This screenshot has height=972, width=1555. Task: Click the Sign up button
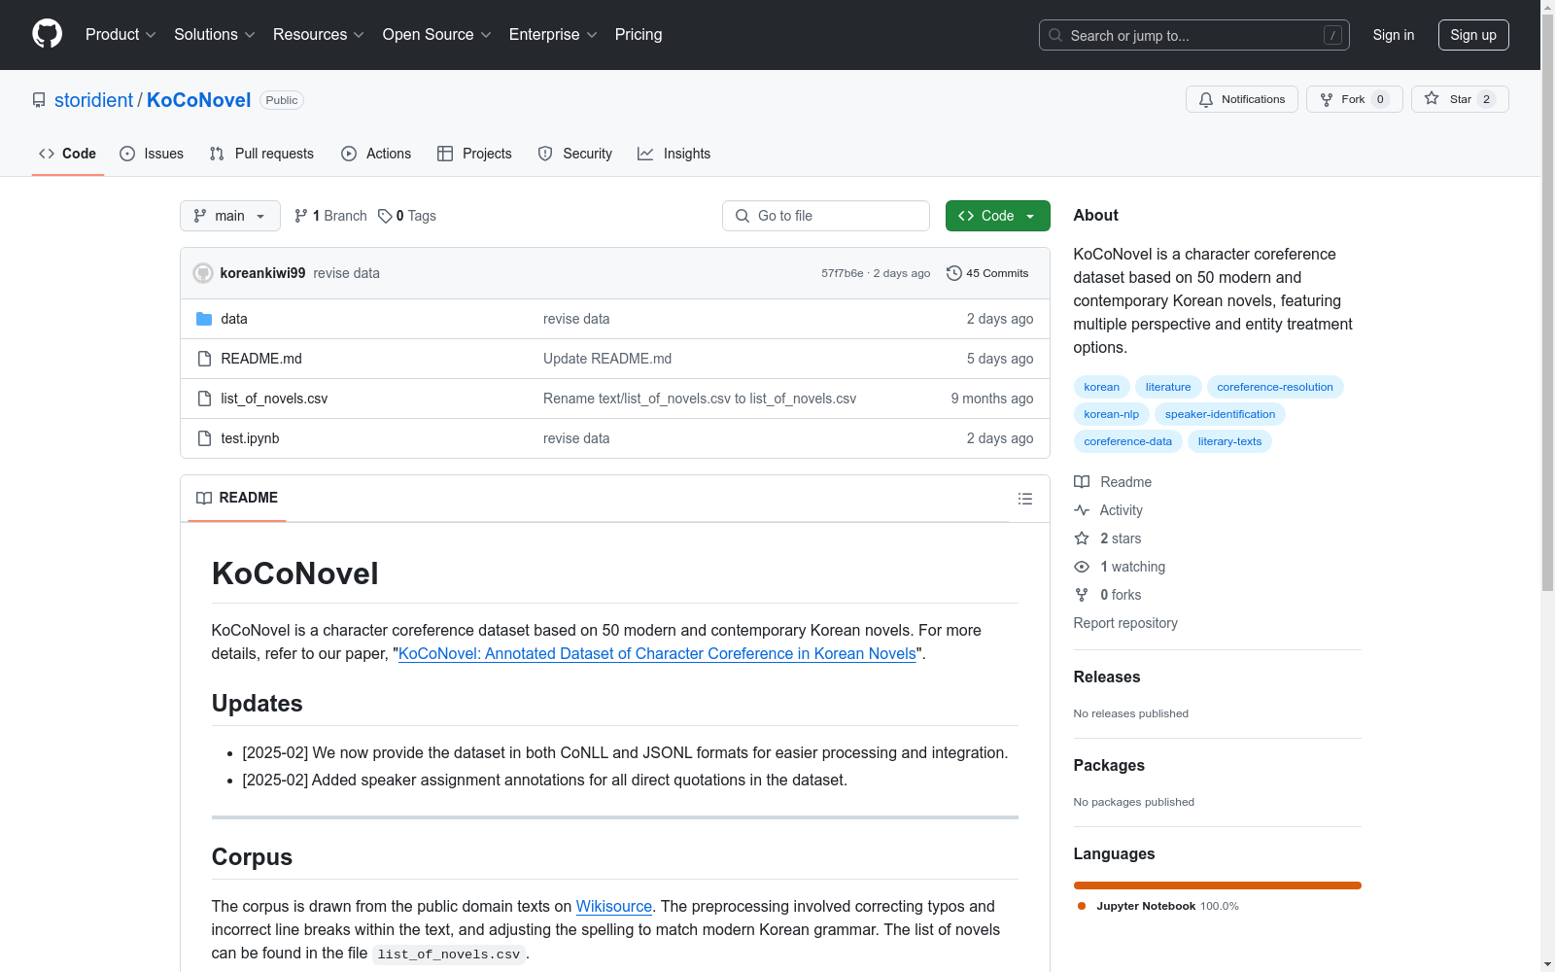(x=1473, y=35)
